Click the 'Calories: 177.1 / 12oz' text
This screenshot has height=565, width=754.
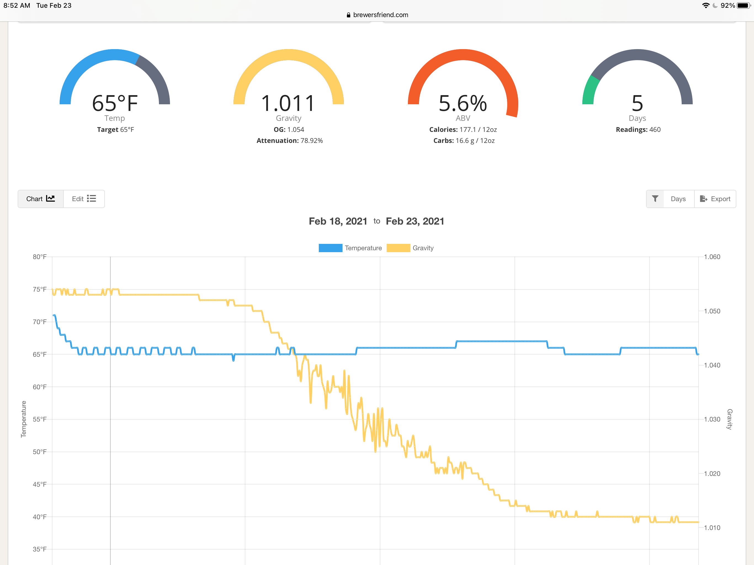(x=463, y=129)
